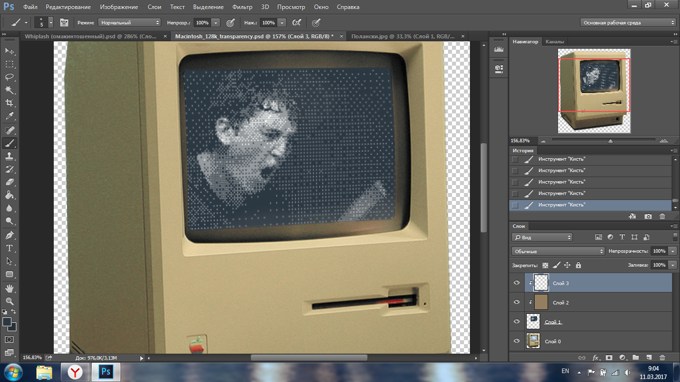Open Основная рабочая среда workspace dropdown
Viewport: 680px width, 382px height.
[x=628, y=22]
